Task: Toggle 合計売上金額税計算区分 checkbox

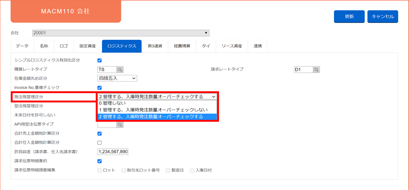Action: tap(99, 134)
